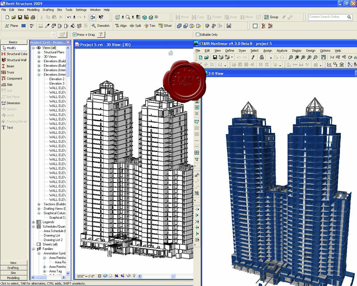Switch to the Site design bar tab
357x286 pixels.
[14, 273]
